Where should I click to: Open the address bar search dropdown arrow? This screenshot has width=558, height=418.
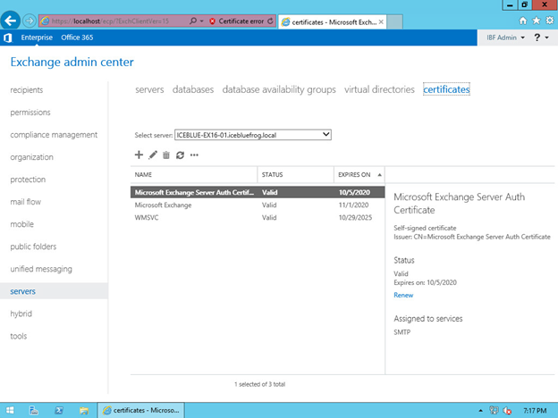(202, 21)
